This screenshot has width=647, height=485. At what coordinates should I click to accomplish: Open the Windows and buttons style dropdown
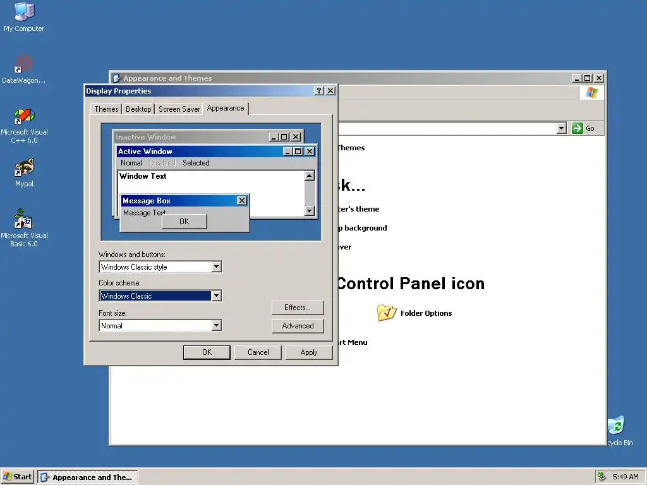(216, 267)
